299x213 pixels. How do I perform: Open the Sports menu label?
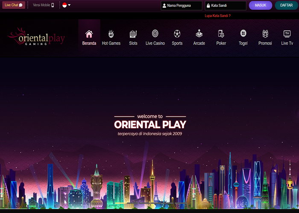[177, 43]
